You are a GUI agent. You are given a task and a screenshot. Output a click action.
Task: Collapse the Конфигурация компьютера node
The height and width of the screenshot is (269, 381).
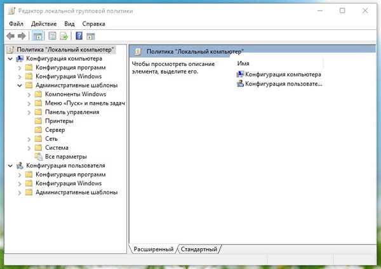10,59
